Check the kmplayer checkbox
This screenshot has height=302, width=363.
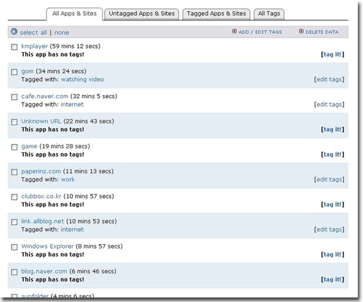pos(15,47)
